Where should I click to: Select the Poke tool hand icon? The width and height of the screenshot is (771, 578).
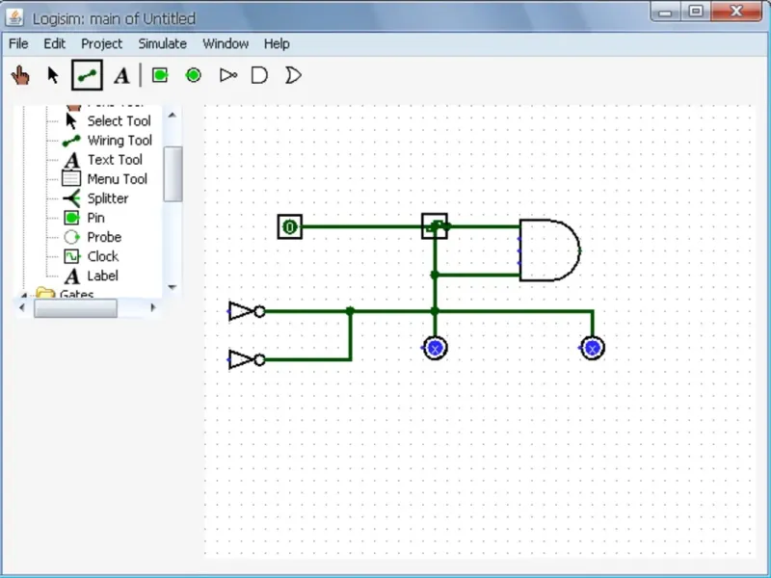pyautogui.click(x=20, y=75)
